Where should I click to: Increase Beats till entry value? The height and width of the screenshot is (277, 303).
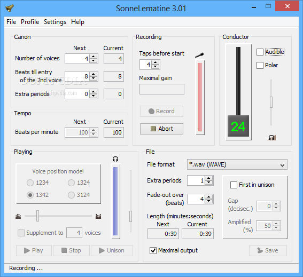tap(94, 74)
